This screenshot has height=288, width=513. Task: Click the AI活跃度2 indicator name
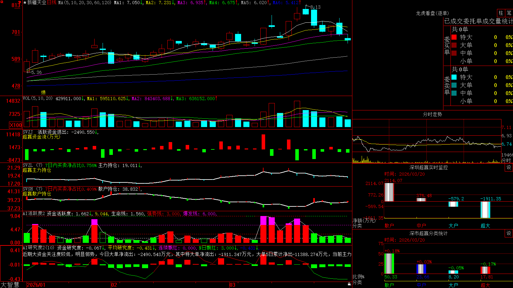[x=34, y=213]
